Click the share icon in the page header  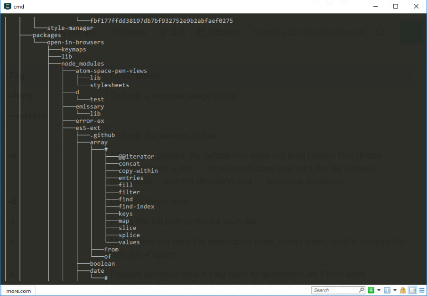[409, 2]
